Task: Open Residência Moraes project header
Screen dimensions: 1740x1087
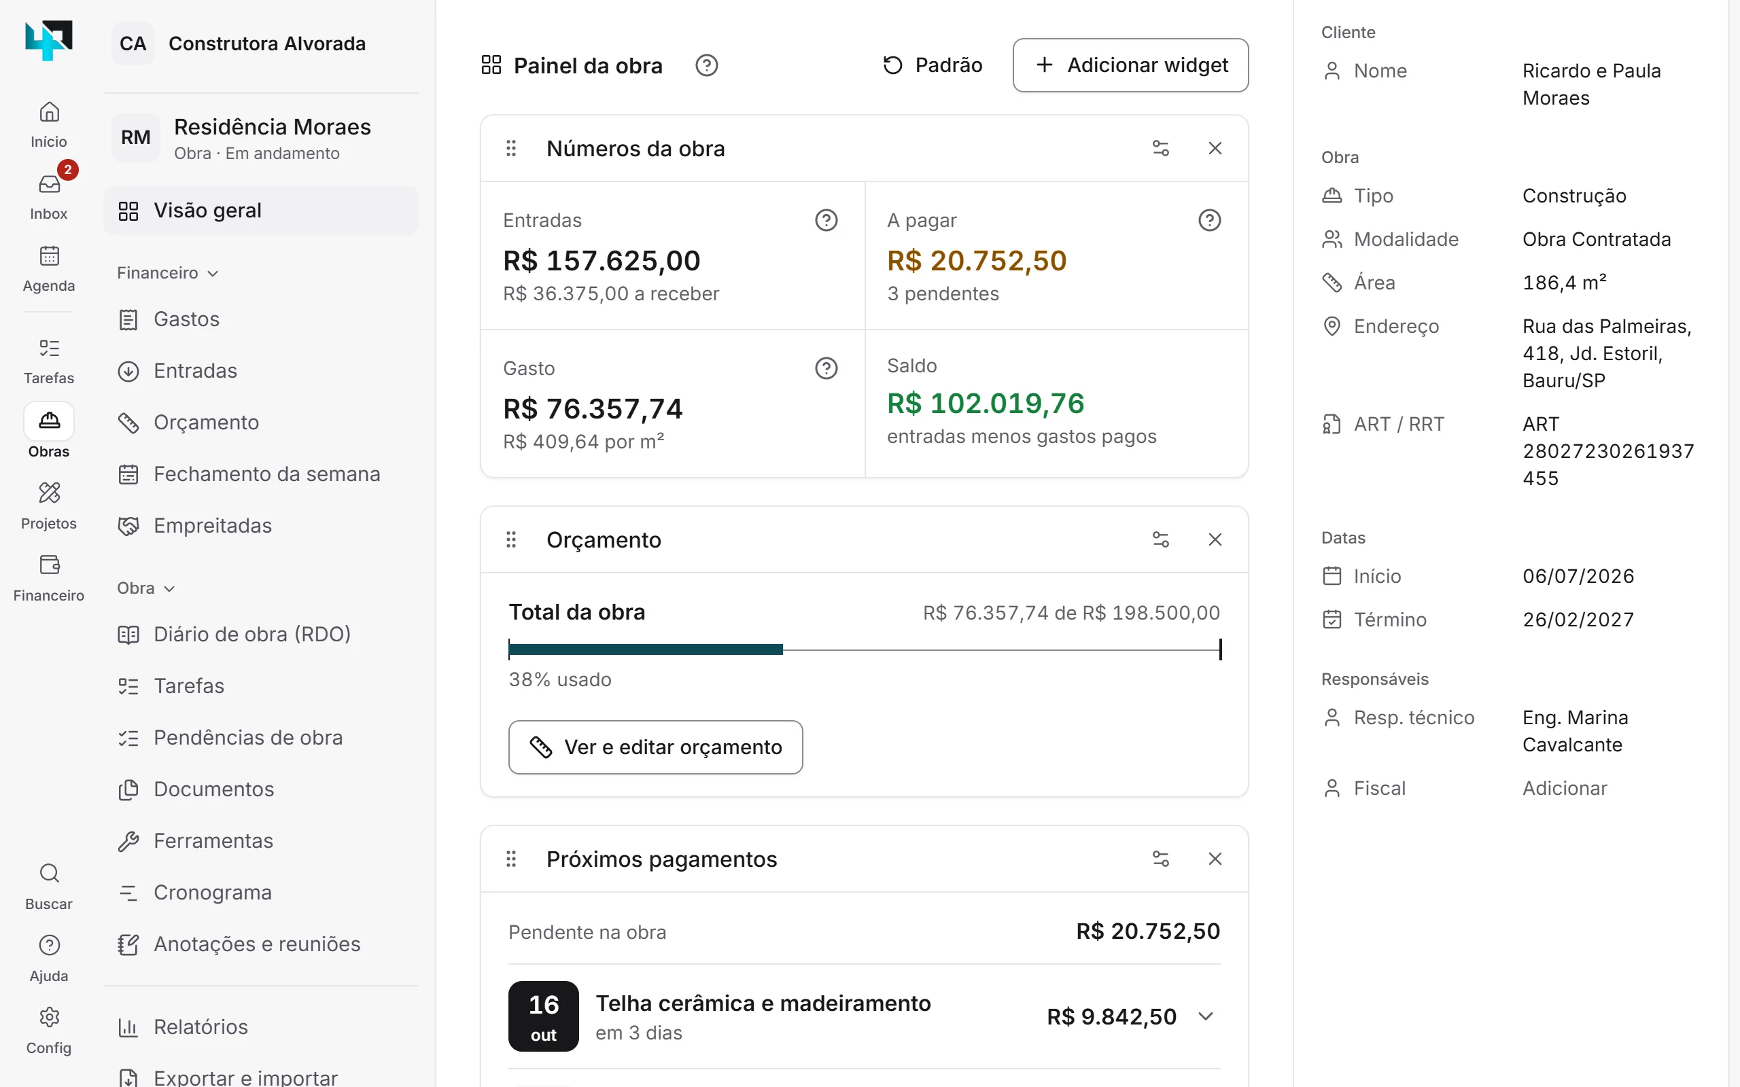Action: [x=261, y=138]
